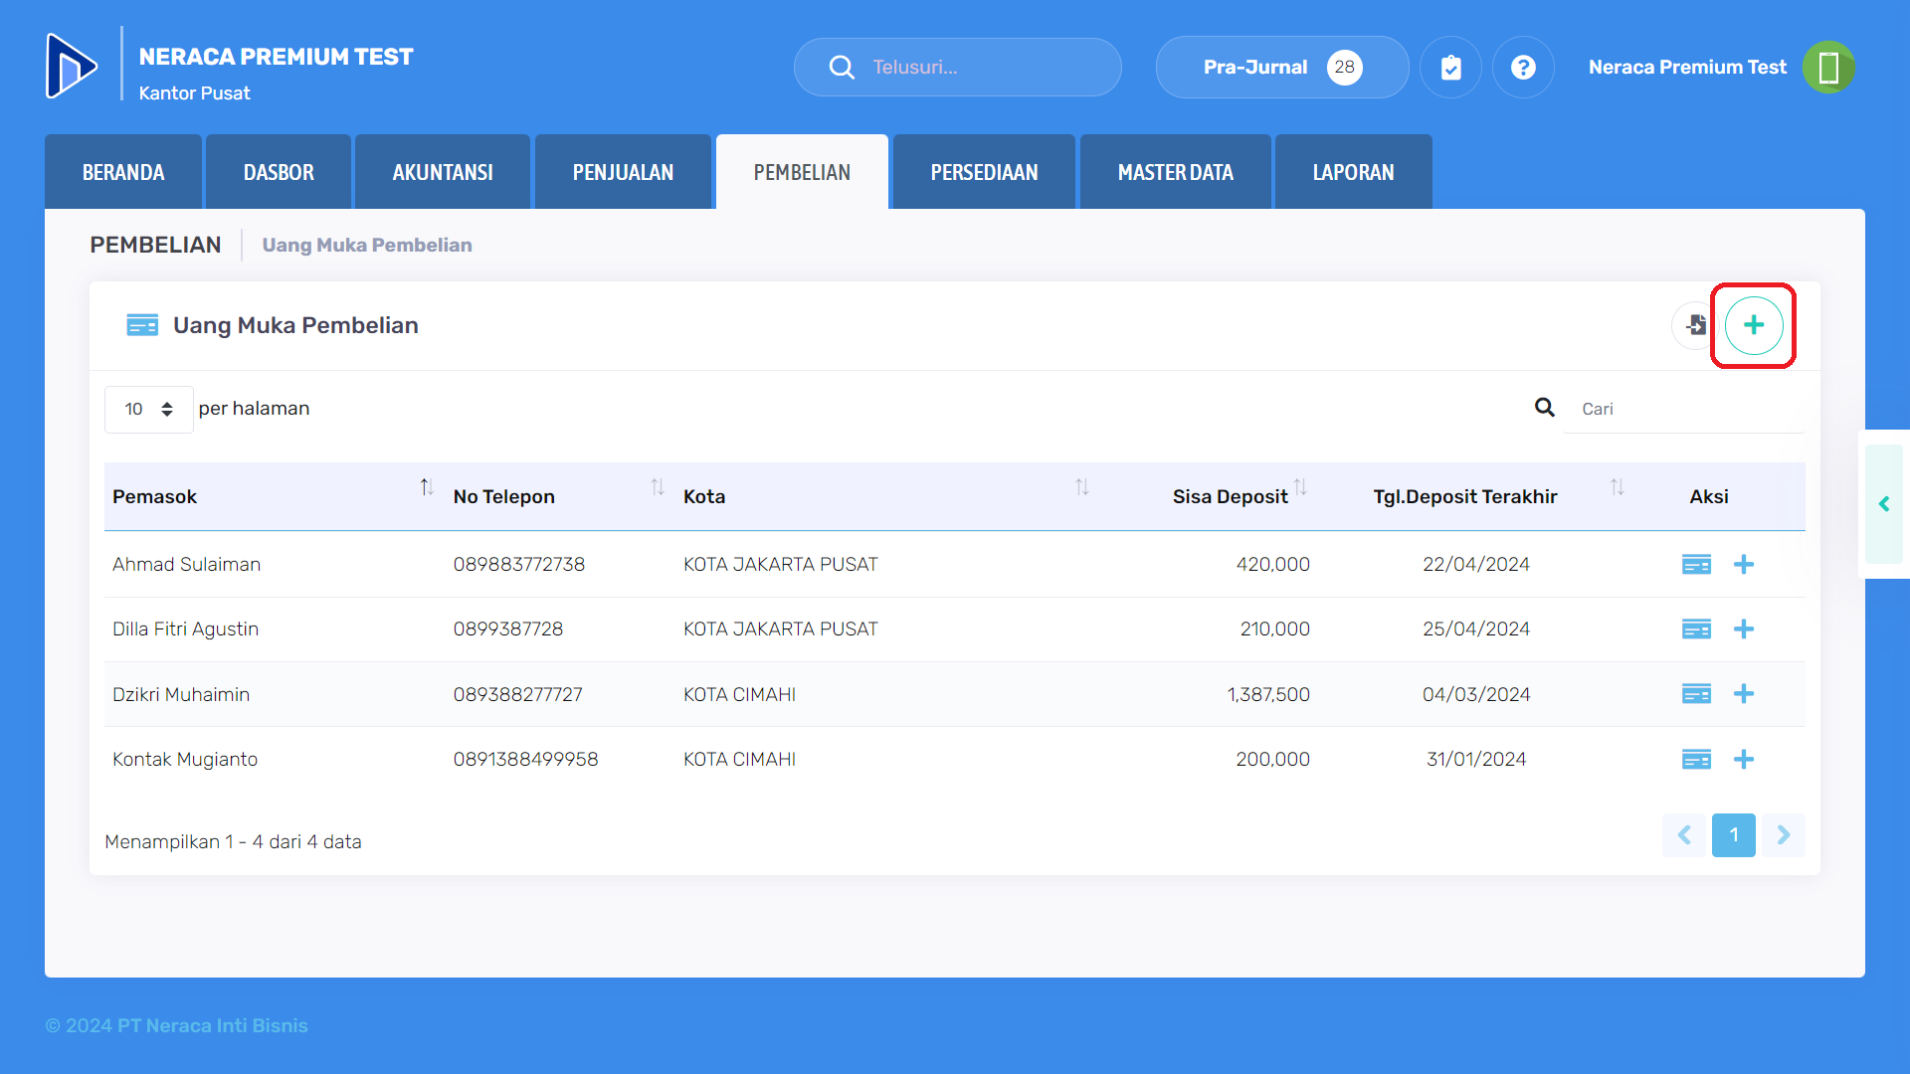Open the user avatar profile menu
This screenshot has height=1074, width=1910.
click(x=1828, y=68)
